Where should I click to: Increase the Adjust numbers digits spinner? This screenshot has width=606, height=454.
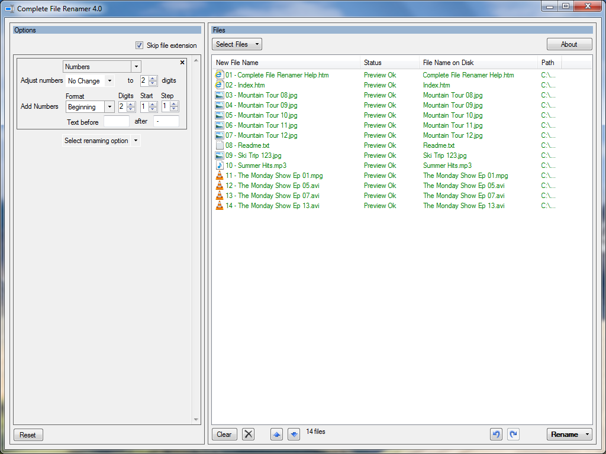[153, 79]
